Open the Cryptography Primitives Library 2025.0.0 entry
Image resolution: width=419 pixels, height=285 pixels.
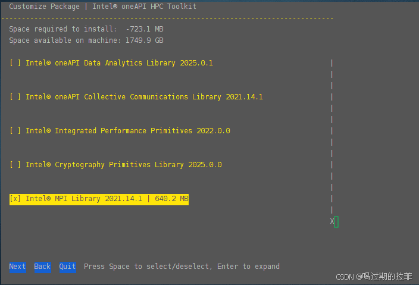123,165
